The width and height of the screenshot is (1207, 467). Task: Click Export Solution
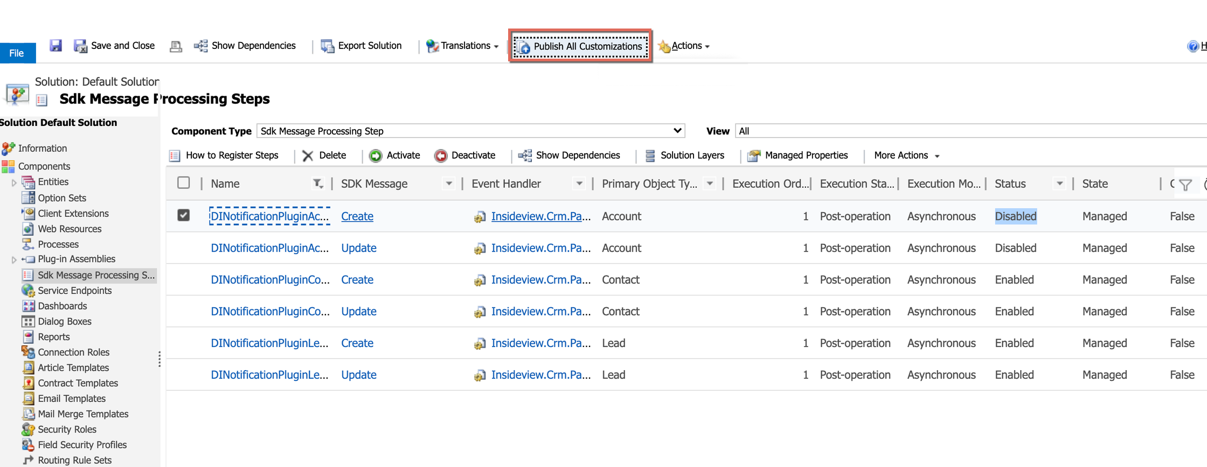(x=361, y=46)
